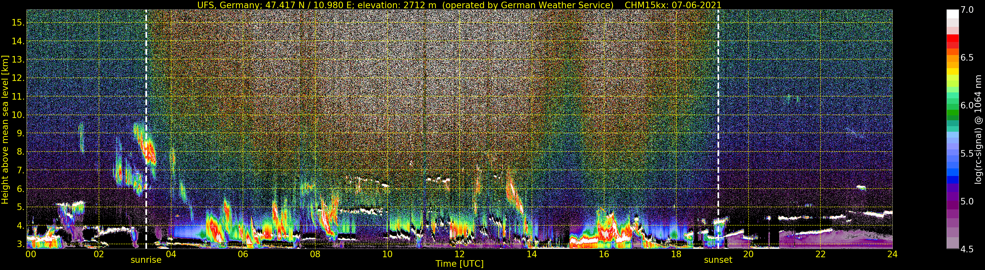Click the colorbar tick label '5.5'
Viewport: 985px width, 270px height.
(967, 154)
